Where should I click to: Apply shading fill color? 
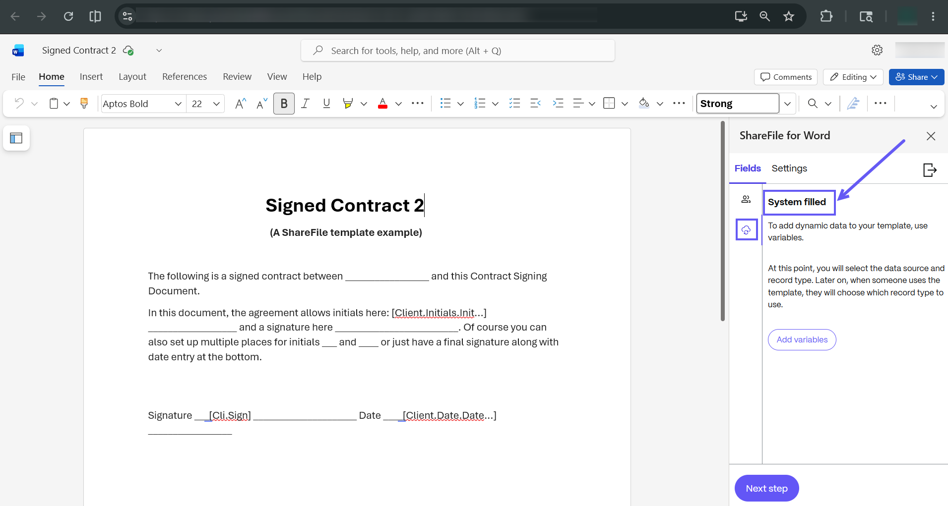pyautogui.click(x=644, y=103)
